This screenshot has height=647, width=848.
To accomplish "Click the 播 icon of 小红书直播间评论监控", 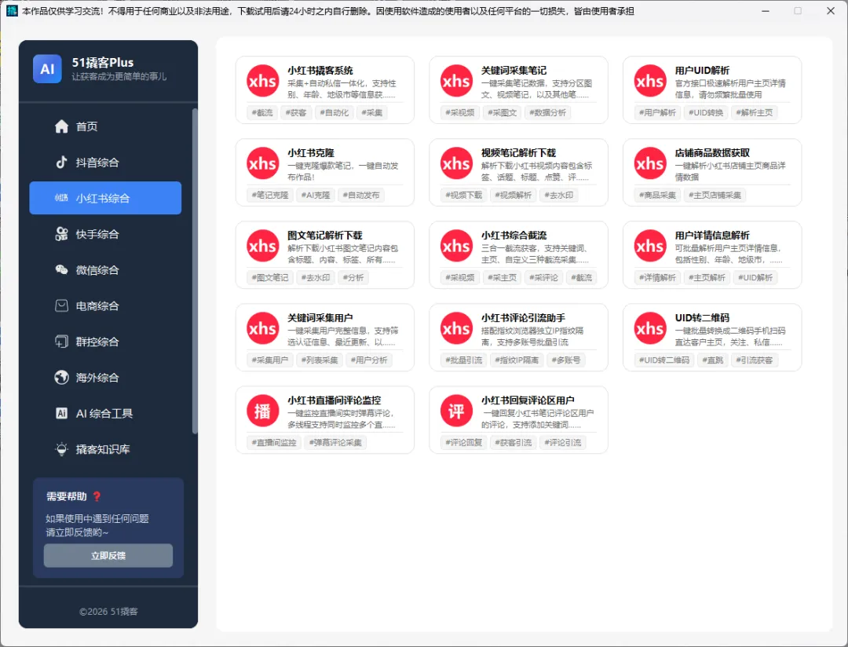I will 263,411.
